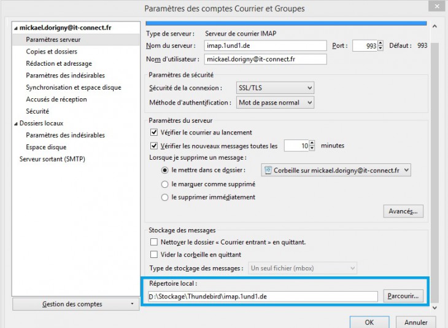Collapse the Dossiers locaux tree node
The height and width of the screenshot is (328, 448).
16,123
